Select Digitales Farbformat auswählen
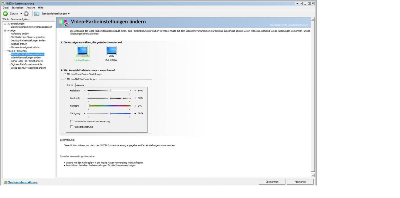 pos(27,64)
